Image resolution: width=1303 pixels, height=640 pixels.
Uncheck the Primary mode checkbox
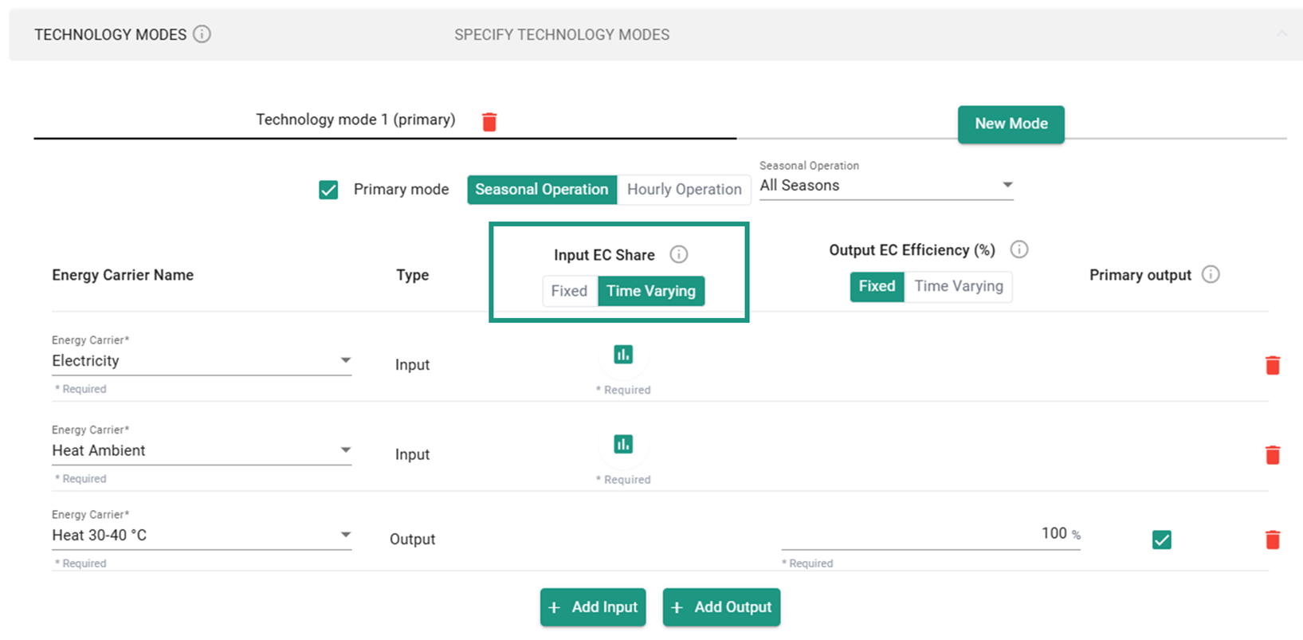328,190
